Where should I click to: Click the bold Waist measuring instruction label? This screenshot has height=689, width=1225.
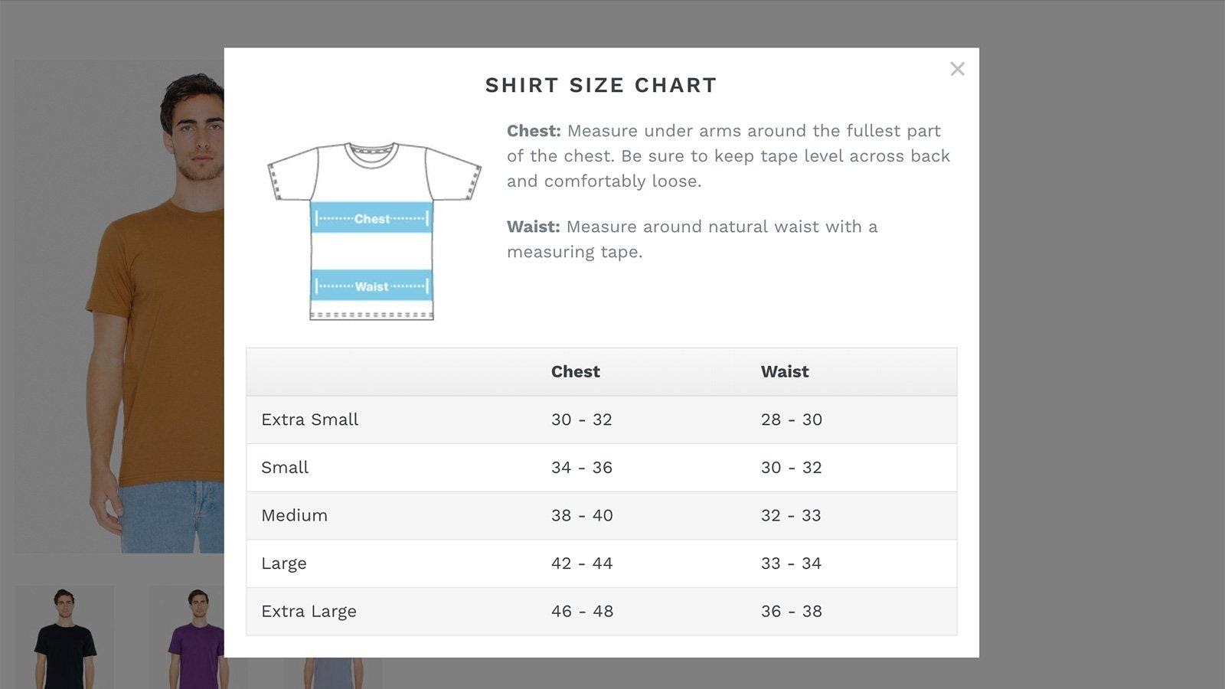[533, 227]
